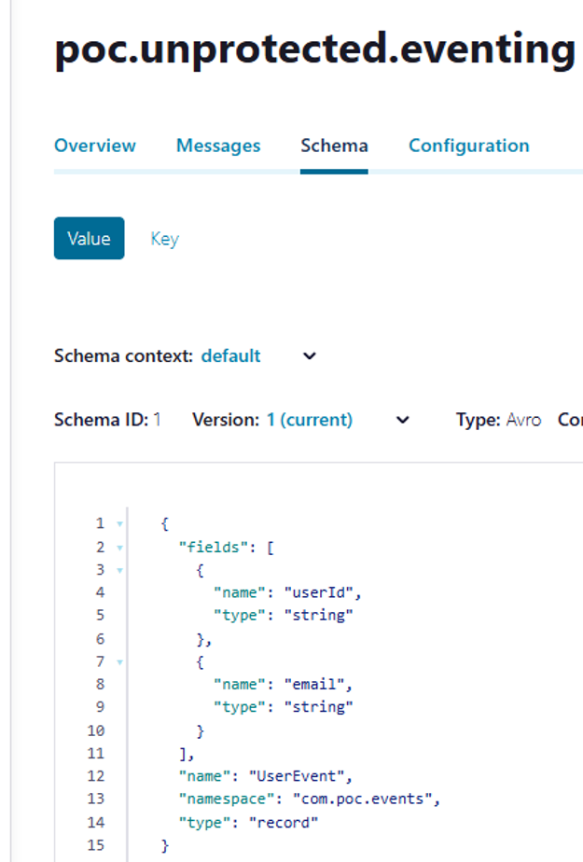The image size is (583, 862).
Task: Select the Value schema button
Action: [89, 238]
